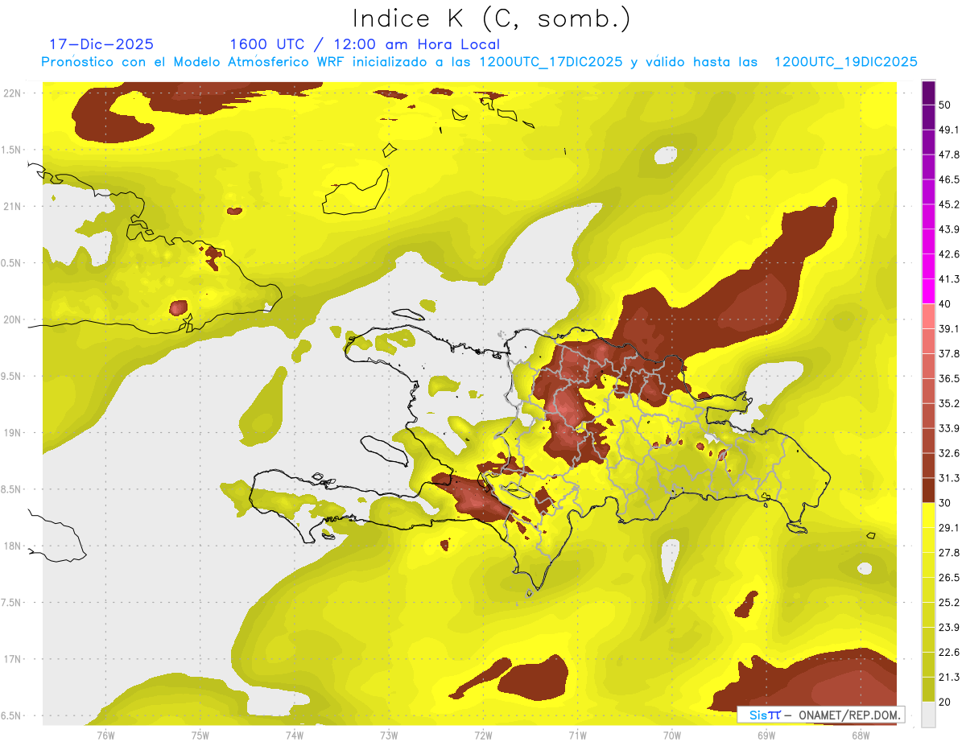Click the '20N' latitude label
Image resolution: width=966 pixels, height=746 pixels.
pos(14,319)
